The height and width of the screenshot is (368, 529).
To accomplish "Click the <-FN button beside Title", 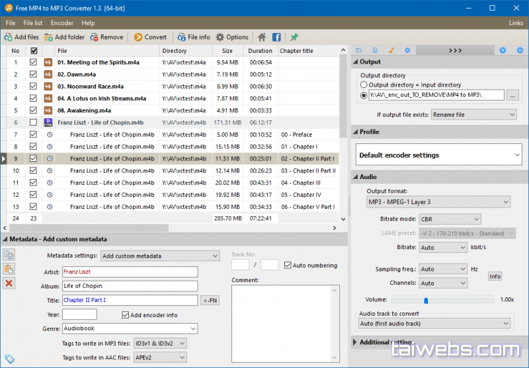I will click(210, 301).
